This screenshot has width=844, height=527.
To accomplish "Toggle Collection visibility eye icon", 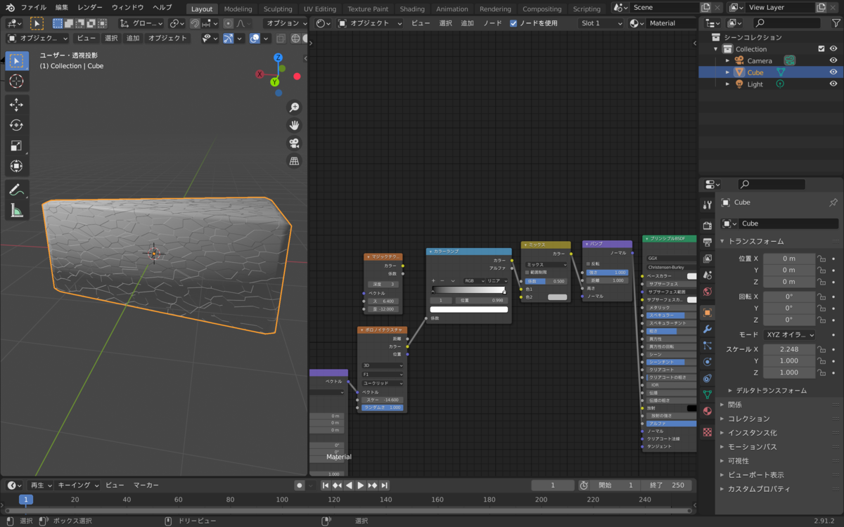I will 833,49.
